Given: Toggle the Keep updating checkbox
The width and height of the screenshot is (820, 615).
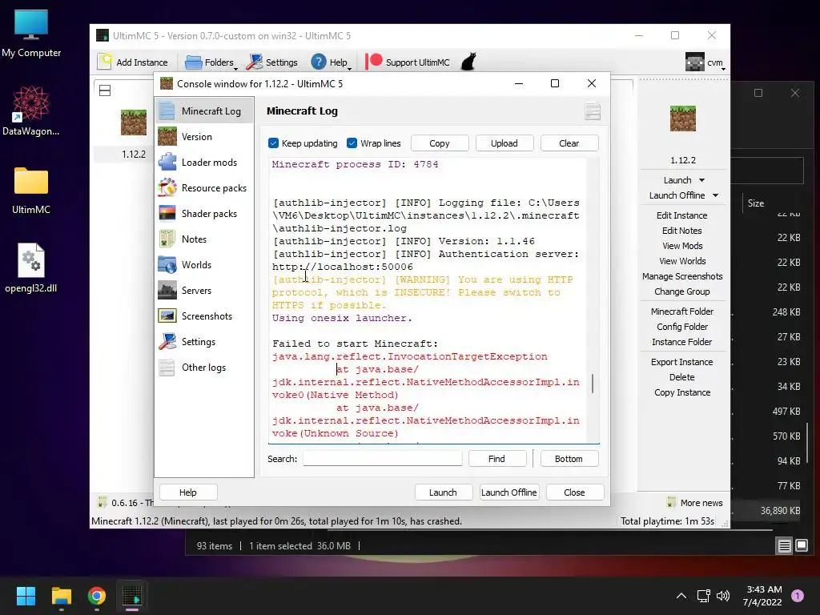Looking at the screenshot, I should (273, 143).
